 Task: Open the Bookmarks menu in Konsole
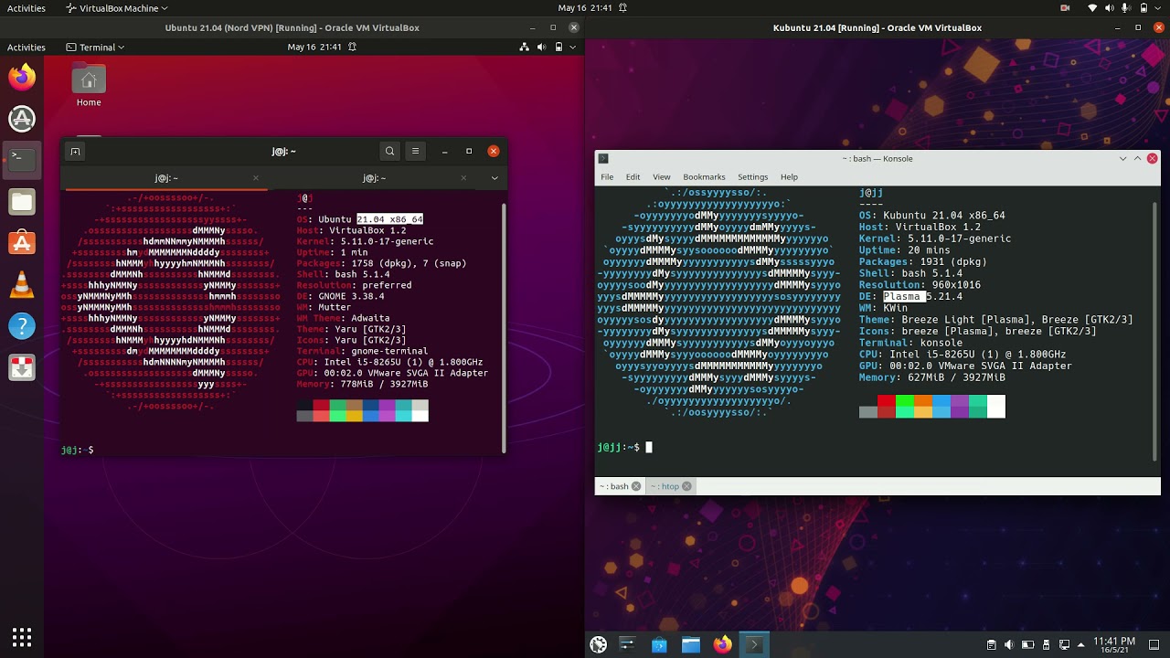[704, 176]
